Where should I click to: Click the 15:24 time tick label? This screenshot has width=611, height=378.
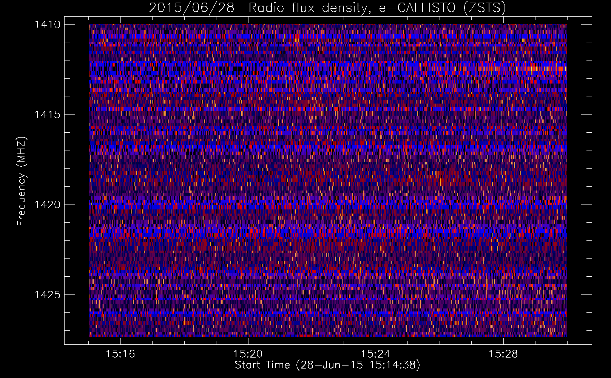pos(376,354)
